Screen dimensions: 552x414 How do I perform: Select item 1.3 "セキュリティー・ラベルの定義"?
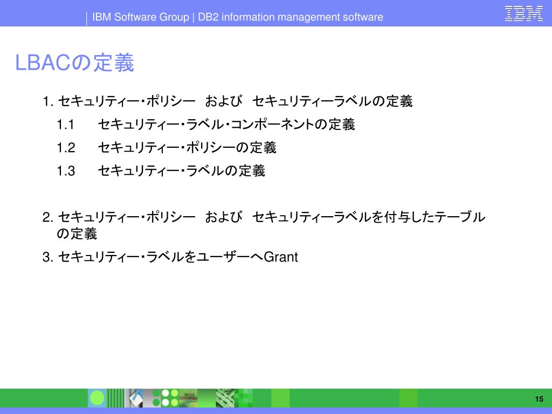161,171
